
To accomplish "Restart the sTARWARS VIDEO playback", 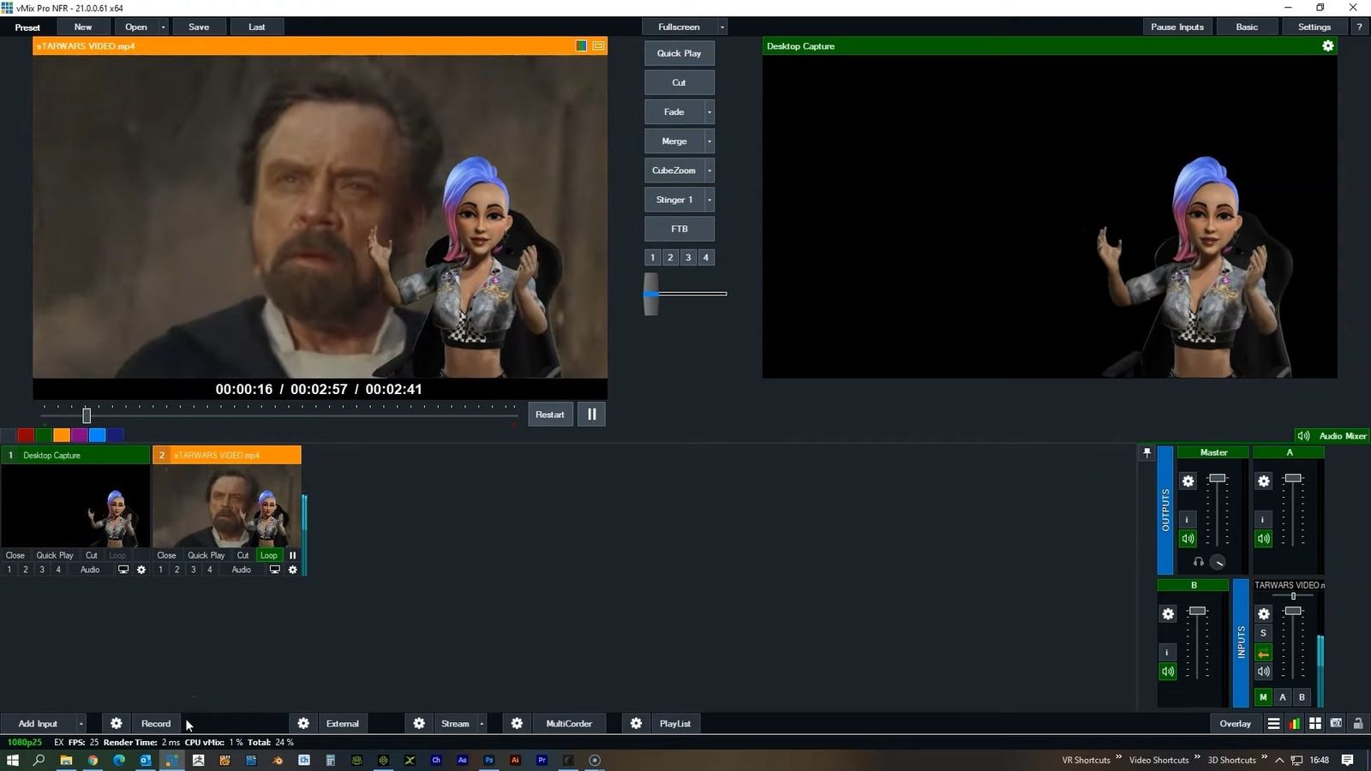I will tap(549, 414).
